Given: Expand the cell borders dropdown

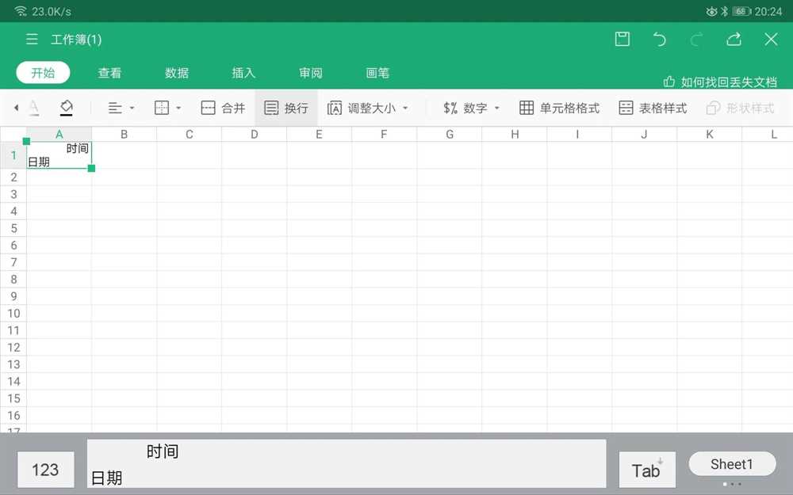Looking at the screenshot, I should pos(168,108).
